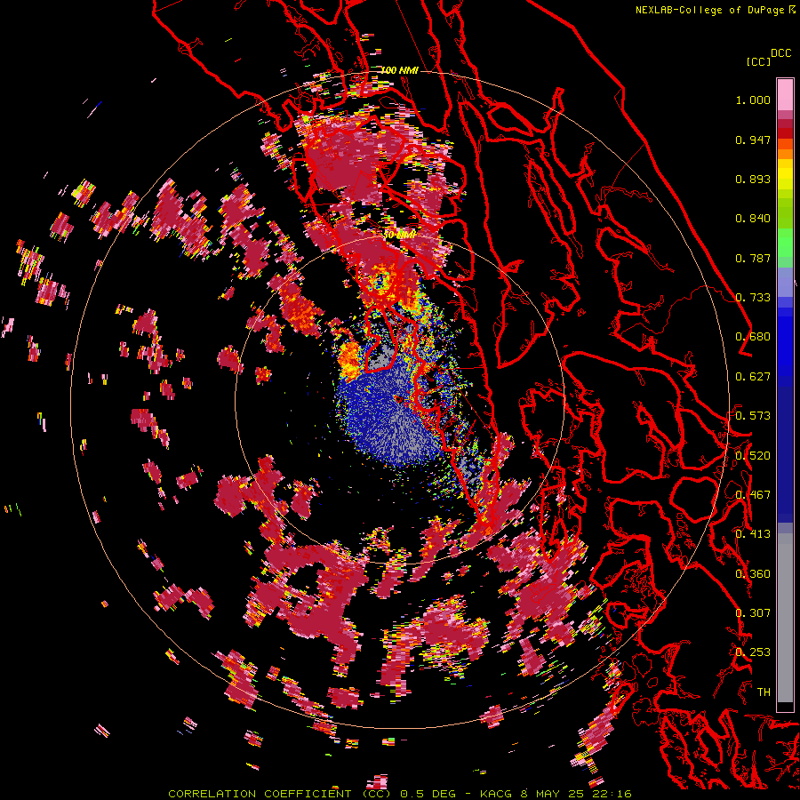Viewport: 800px width, 800px height.
Task: Select the 0.787 scale value
Action: click(x=753, y=258)
